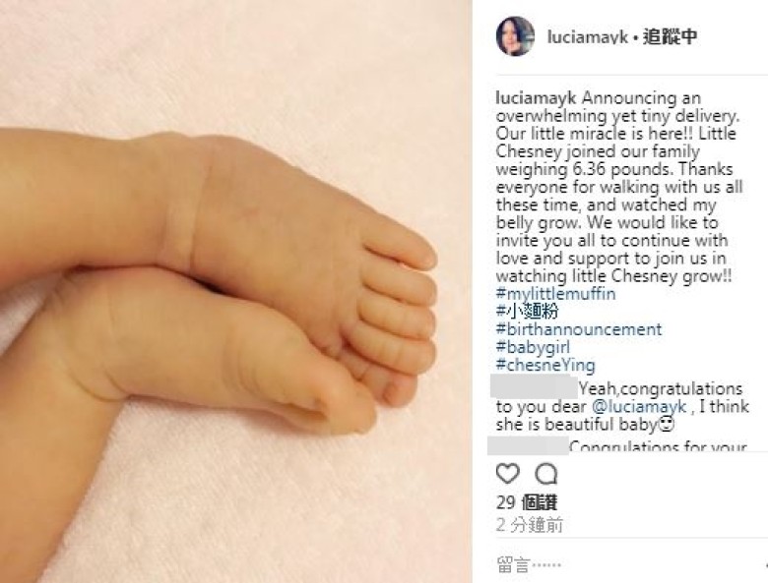Open luciamayk name at caption start
This screenshot has height=583, width=768.
pyautogui.click(x=536, y=98)
